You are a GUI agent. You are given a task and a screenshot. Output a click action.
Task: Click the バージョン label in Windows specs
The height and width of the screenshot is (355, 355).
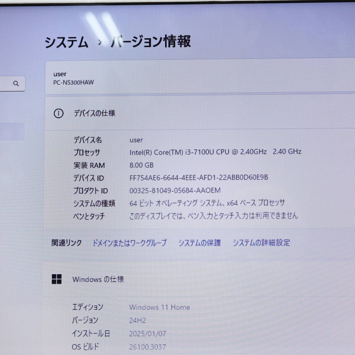coord(85,320)
